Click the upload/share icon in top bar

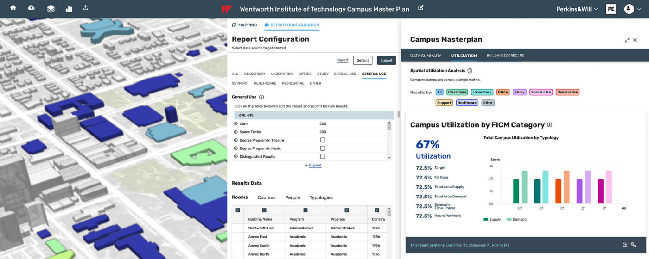(x=85, y=8)
